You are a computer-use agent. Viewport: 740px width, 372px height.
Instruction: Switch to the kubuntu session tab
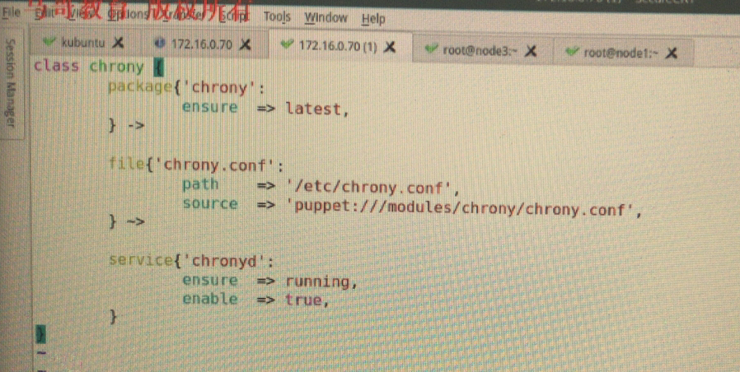pyautogui.click(x=82, y=43)
